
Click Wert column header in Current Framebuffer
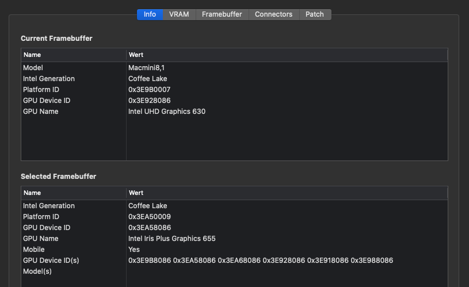287,55
